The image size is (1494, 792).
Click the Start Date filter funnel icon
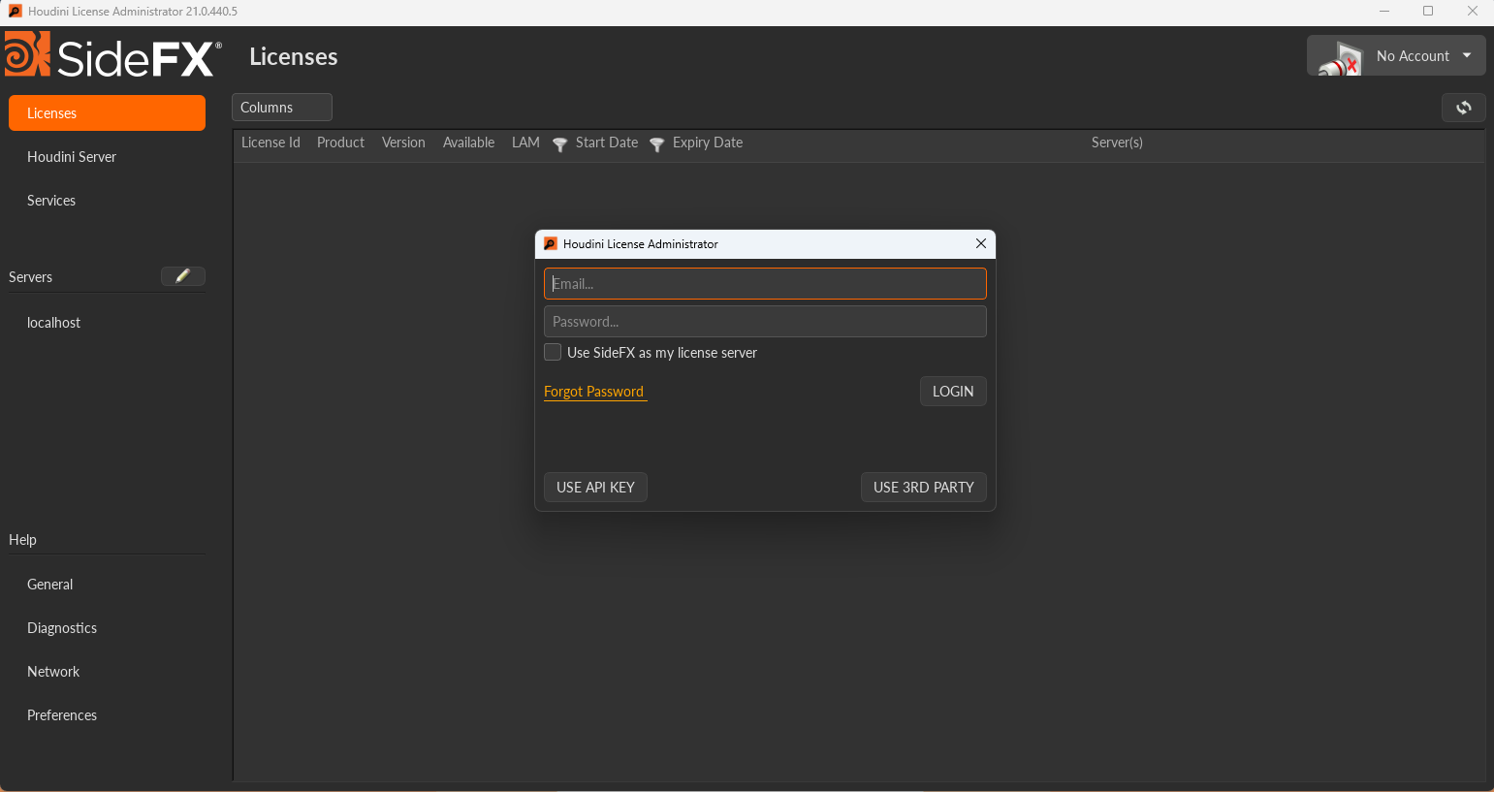pos(559,144)
